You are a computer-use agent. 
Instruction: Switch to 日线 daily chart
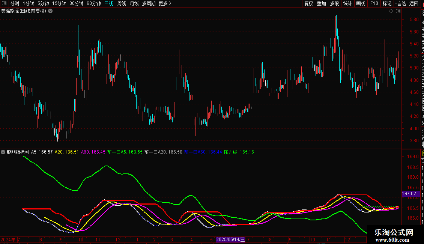pos(109,3)
